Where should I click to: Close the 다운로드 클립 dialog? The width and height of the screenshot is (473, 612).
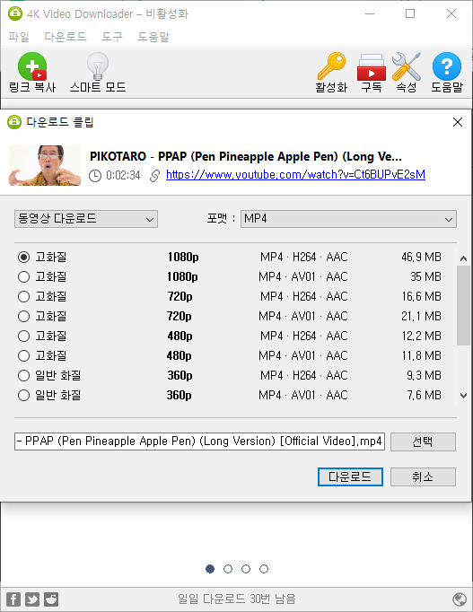tap(458, 122)
